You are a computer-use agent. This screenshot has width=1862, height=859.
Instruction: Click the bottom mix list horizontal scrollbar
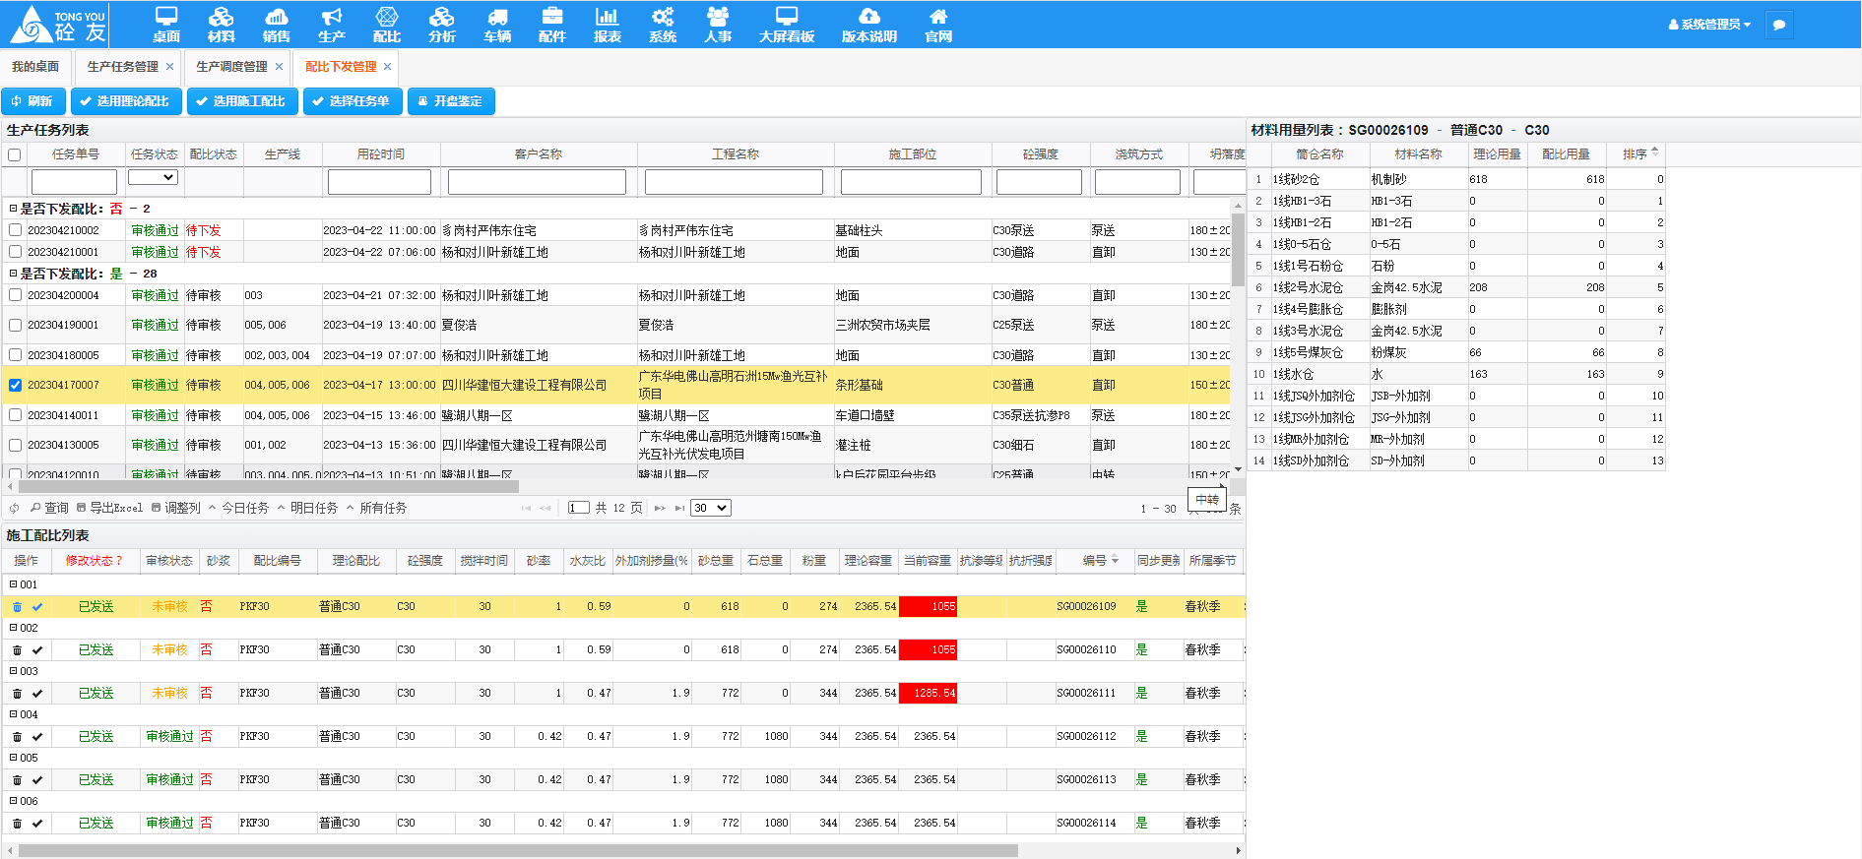(518, 851)
